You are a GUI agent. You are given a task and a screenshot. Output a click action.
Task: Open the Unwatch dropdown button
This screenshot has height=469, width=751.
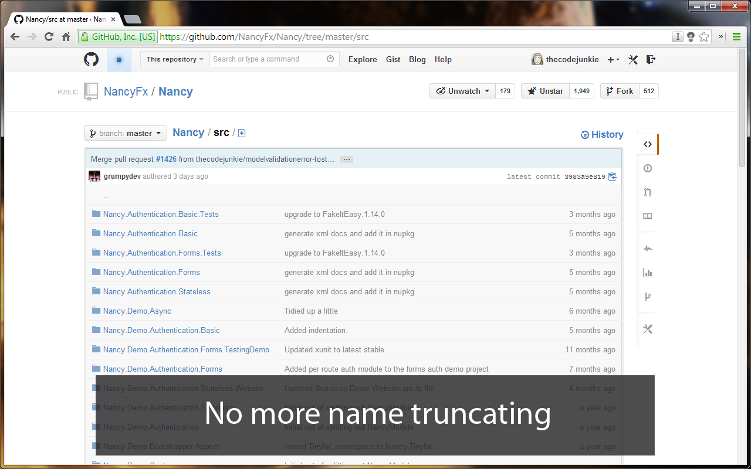pos(463,91)
